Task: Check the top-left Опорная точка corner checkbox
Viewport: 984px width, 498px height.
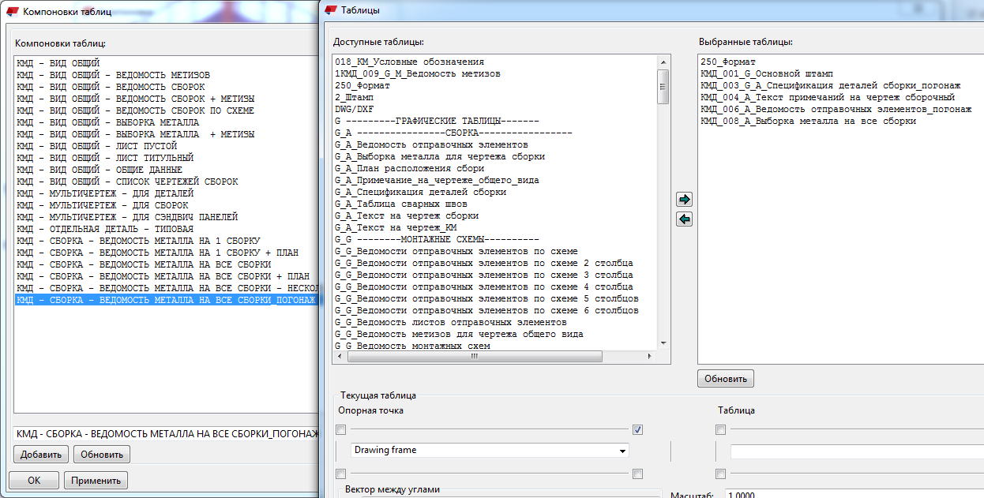Action: click(340, 430)
